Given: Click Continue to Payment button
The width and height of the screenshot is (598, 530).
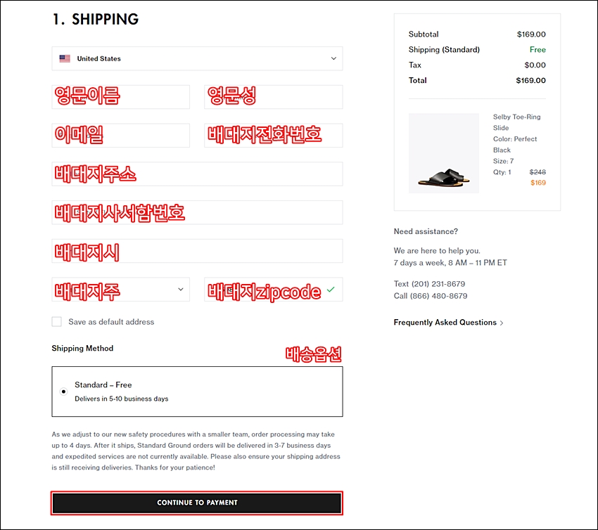Looking at the screenshot, I should tap(197, 503).
